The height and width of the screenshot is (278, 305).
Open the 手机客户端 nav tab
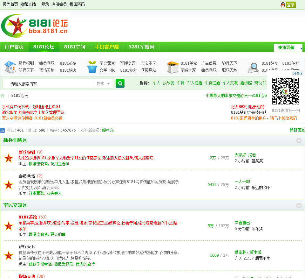(x=107, y=47)
